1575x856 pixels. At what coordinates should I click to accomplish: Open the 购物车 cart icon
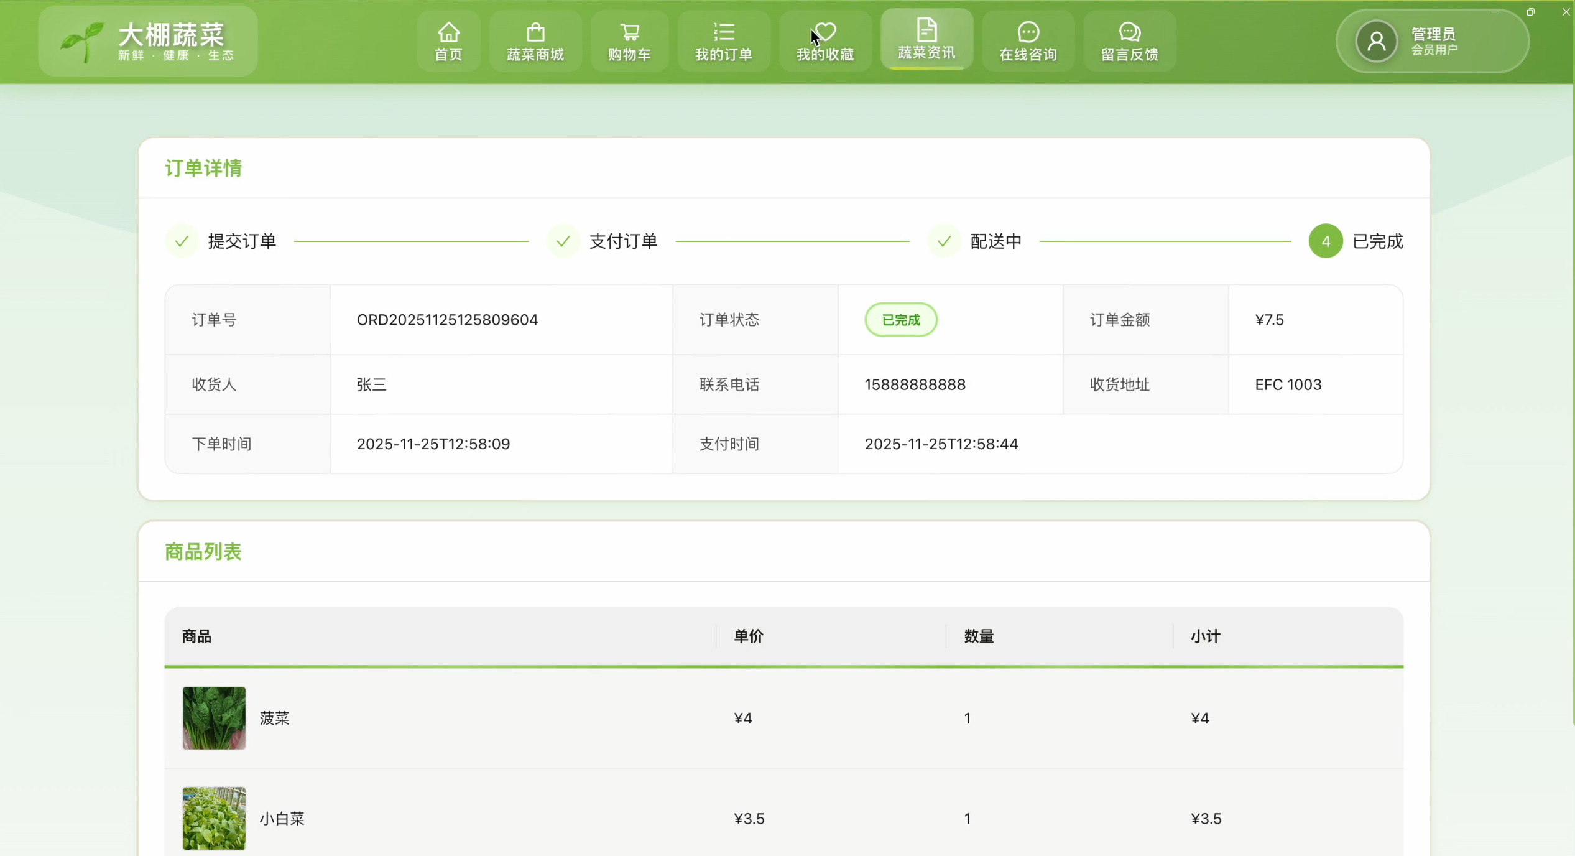pos(629,32)
